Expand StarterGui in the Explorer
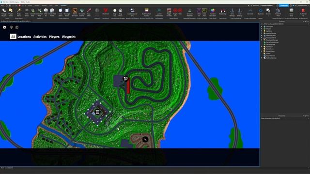Viewport: 310px width, 174px height. [262, 47]
